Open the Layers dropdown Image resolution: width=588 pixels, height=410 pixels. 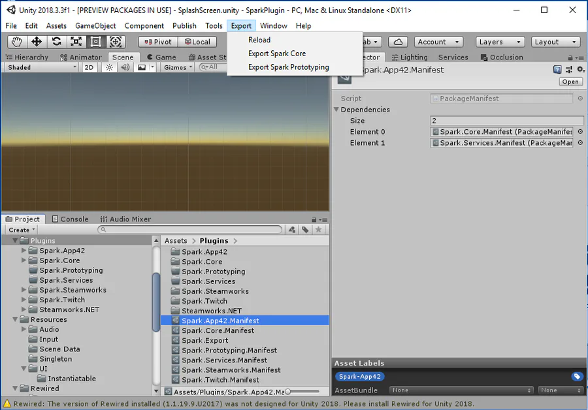tap(500, 42)
